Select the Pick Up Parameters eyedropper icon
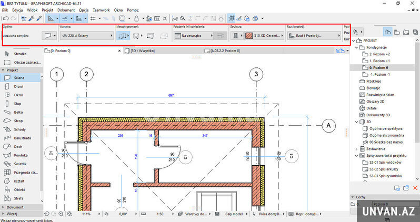 pyautogui.click(x=32, y=18)
